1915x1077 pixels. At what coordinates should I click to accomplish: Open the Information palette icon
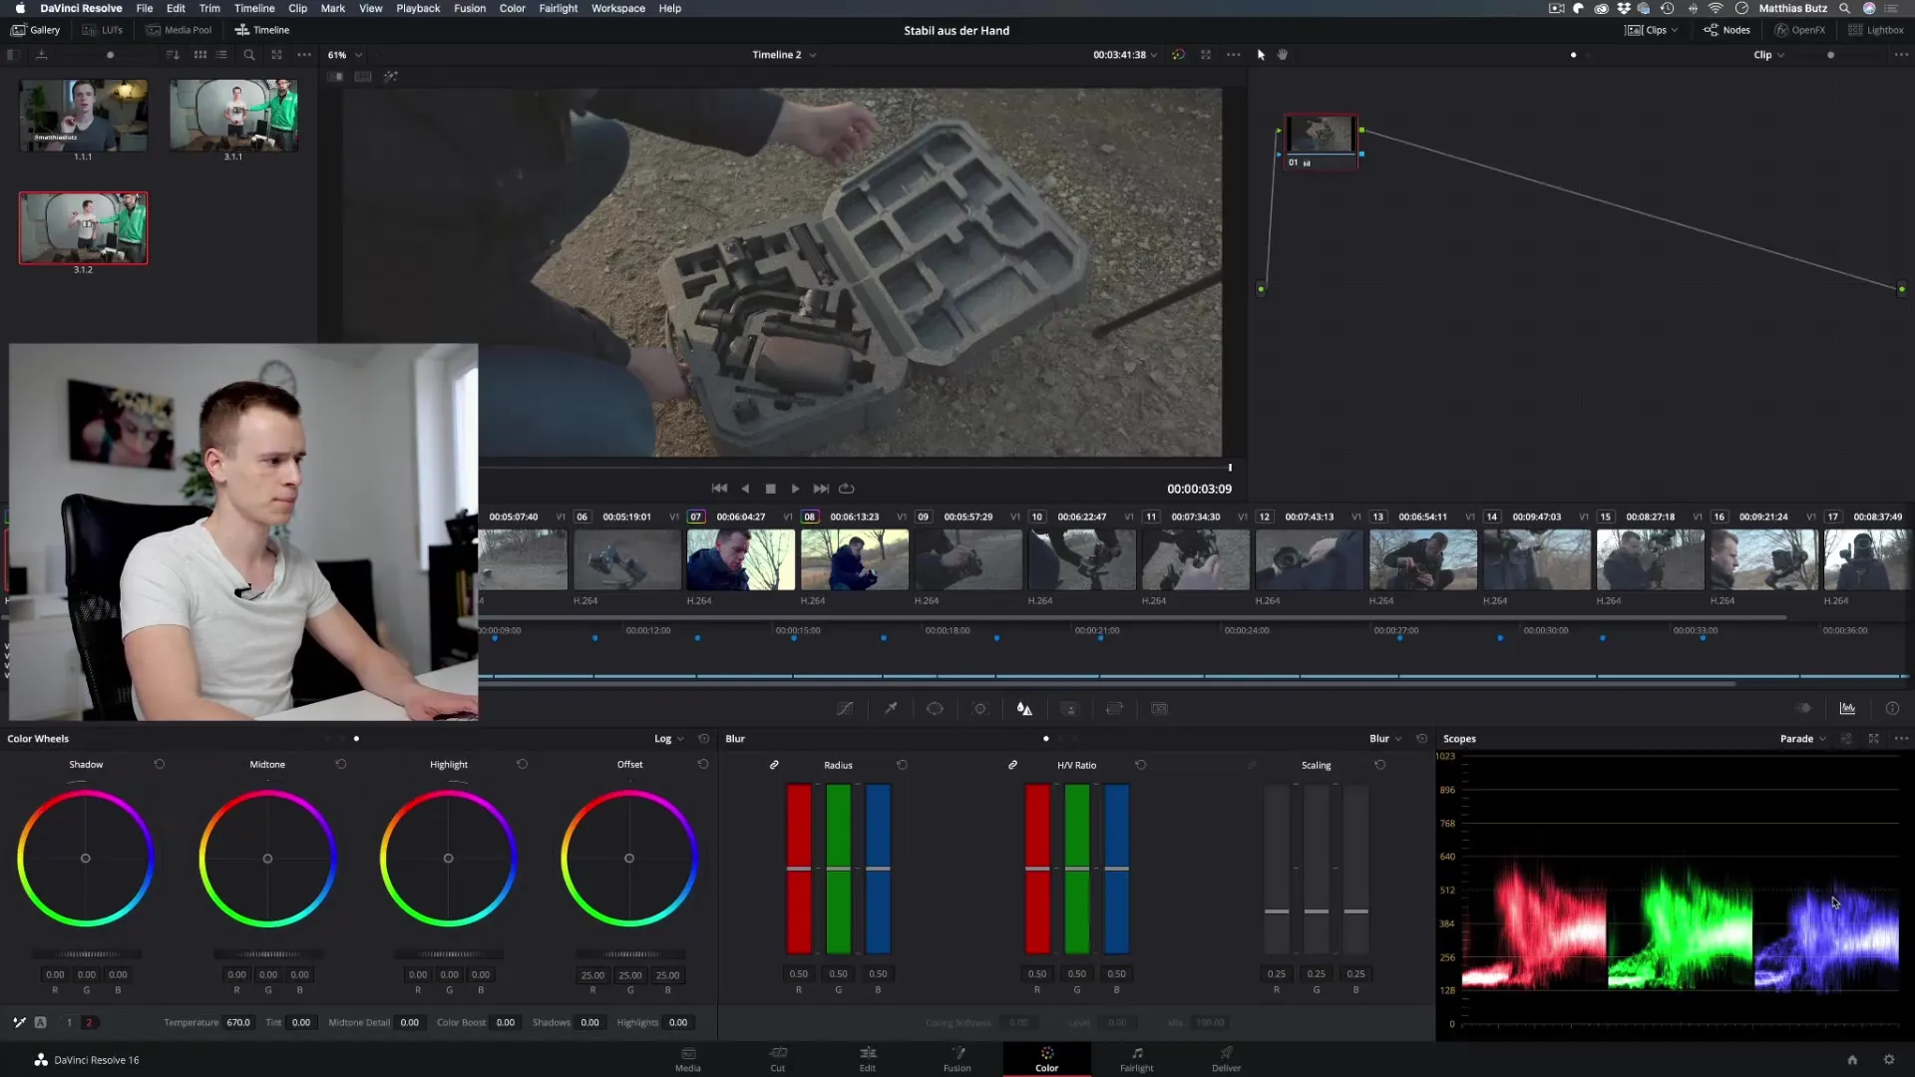(x=1892, y=709)
